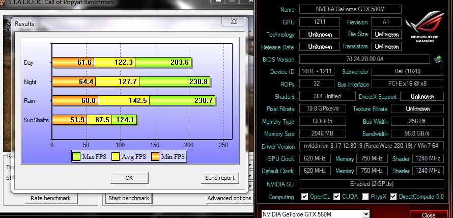Click the Driver Version field

click(371, 146)
